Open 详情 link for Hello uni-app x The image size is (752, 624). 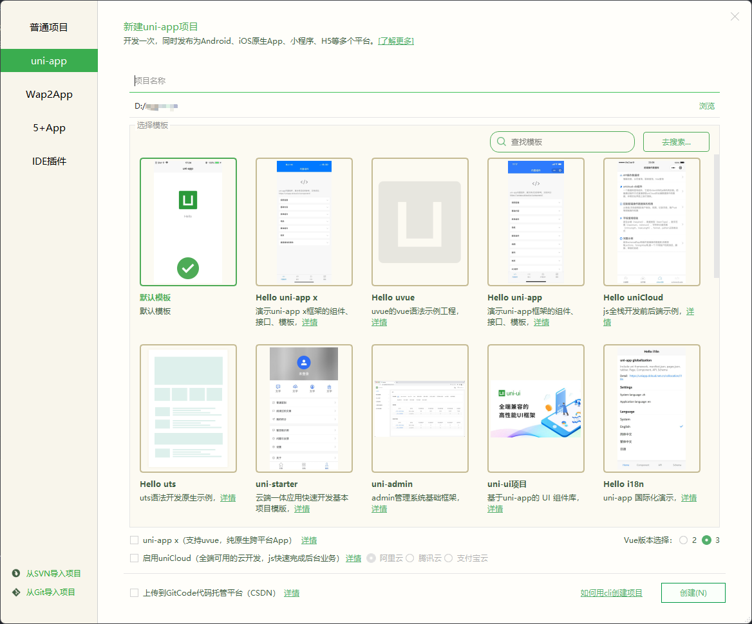click(309, 322)
